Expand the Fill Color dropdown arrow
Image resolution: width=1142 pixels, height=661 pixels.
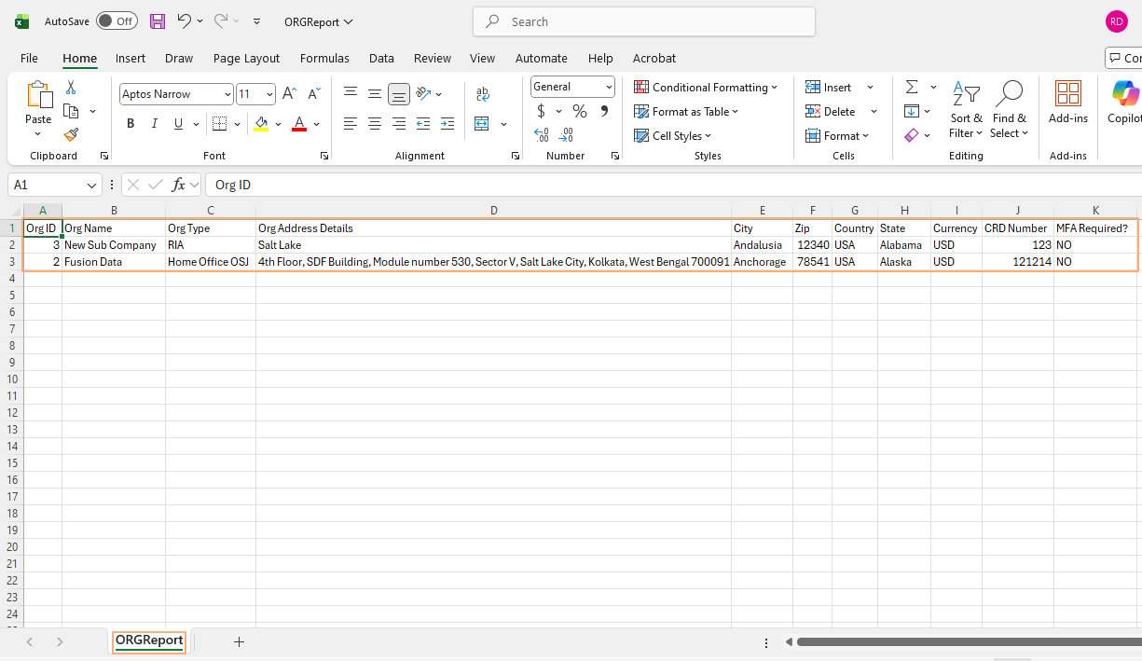point(277,123)
